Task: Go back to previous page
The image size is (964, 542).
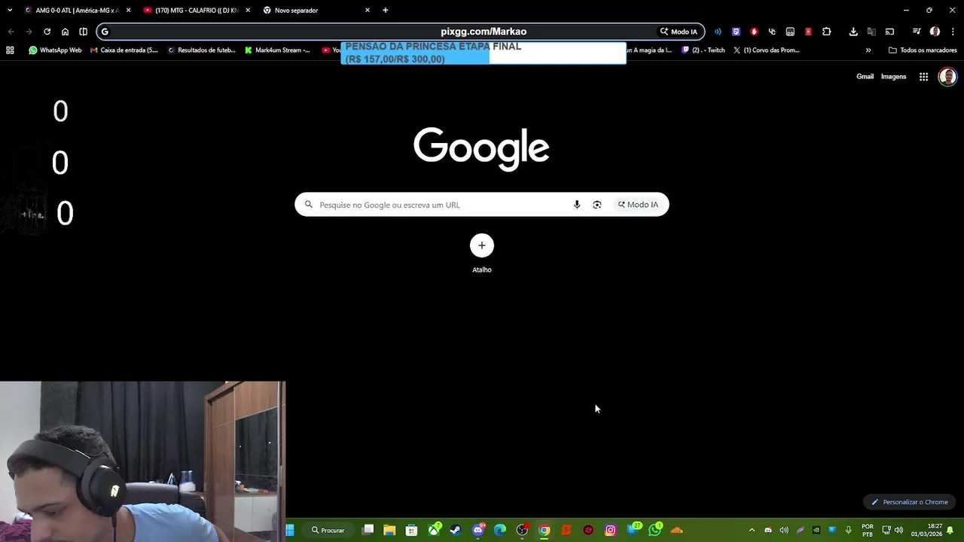Action: (x=11, y=32)
